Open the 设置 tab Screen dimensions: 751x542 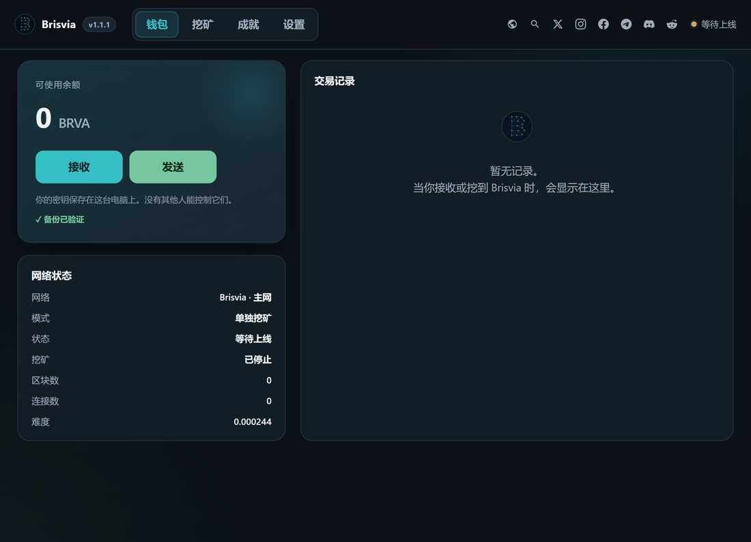[x=294, y=25]
